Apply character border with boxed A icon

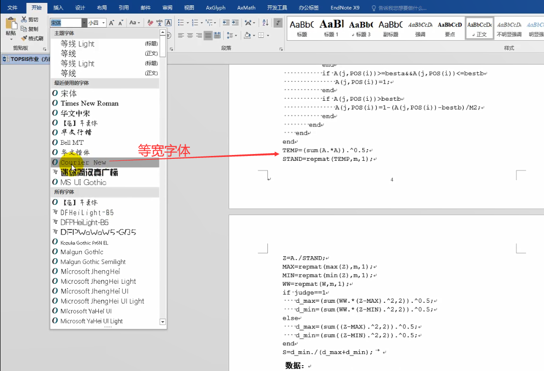pos(168,23)
